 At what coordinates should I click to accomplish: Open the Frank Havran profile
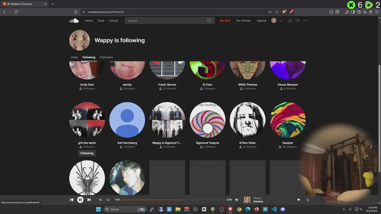pos(167,85)
